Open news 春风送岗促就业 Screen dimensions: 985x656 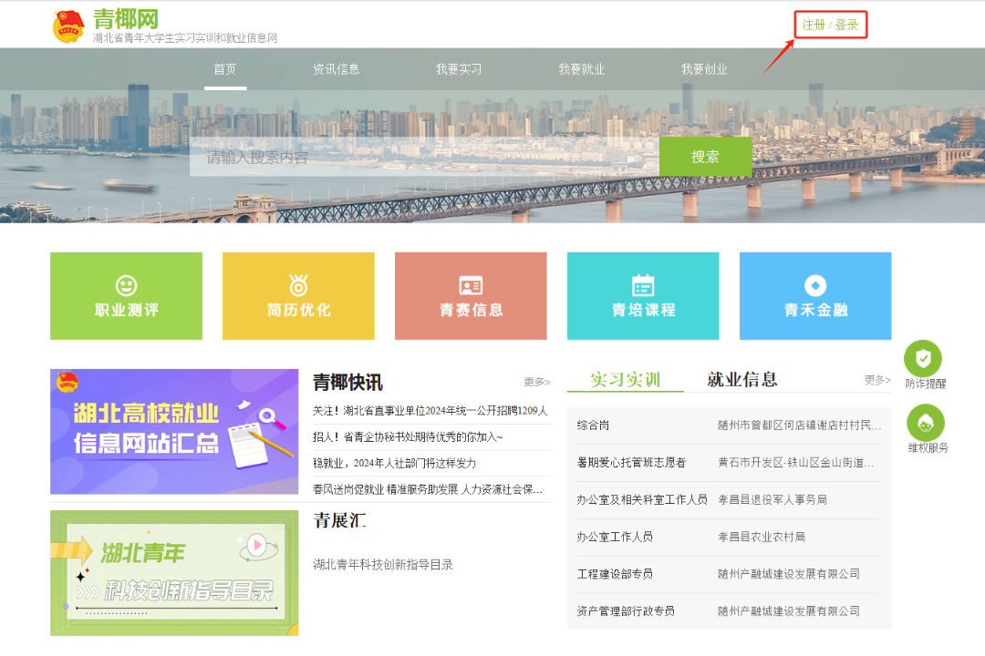pos(428,489)
